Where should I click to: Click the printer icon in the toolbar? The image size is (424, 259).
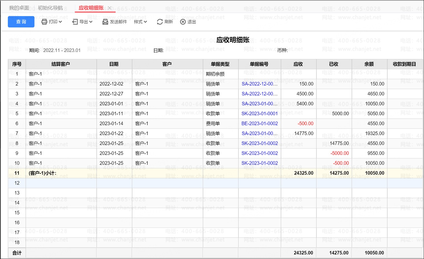pyautogui.click(x=44, y=22)
